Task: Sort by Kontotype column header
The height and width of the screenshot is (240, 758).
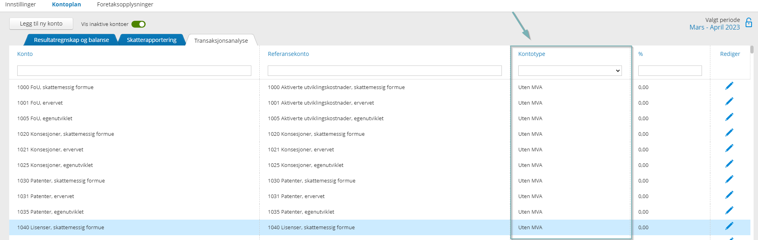Action: [x=531, y=54]
